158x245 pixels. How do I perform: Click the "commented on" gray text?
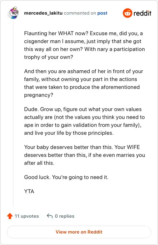click(x=80, y=13)
